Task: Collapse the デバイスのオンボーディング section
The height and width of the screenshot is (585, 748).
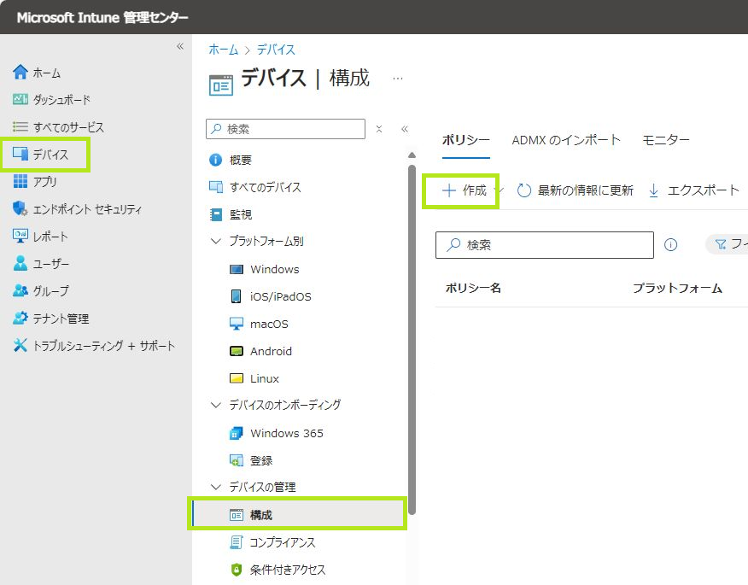Action: 216,405
